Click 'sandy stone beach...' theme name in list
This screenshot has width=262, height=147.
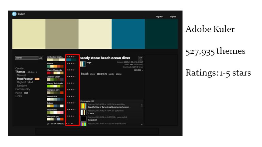pyautogui.click(x=55, y=57)
